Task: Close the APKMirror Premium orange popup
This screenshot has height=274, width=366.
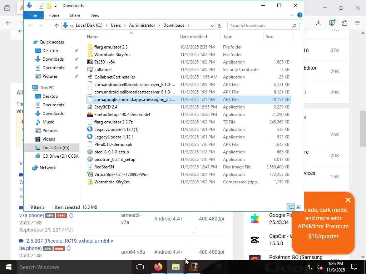Action: point(348,200)
